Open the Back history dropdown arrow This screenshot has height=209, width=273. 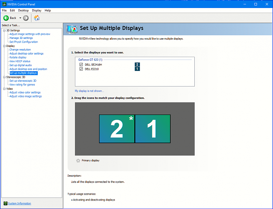[20, 18]
